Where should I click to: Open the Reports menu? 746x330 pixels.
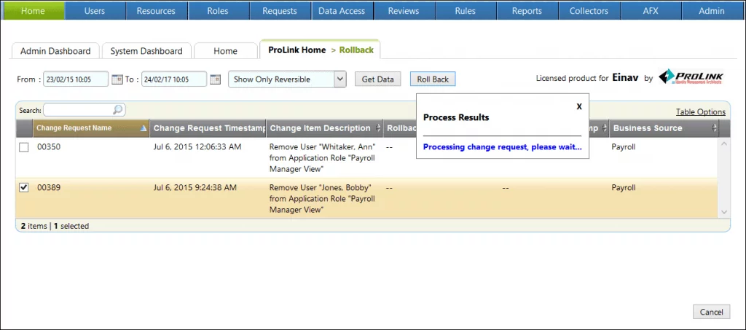pyautogui.click(x=526, y=11)
